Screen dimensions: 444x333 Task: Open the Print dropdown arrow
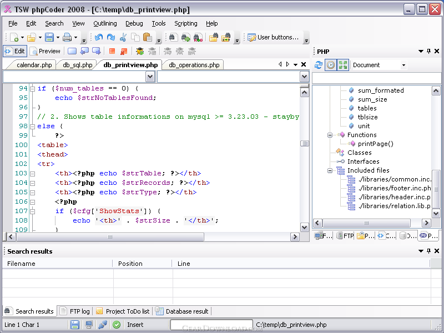[75, 37]
